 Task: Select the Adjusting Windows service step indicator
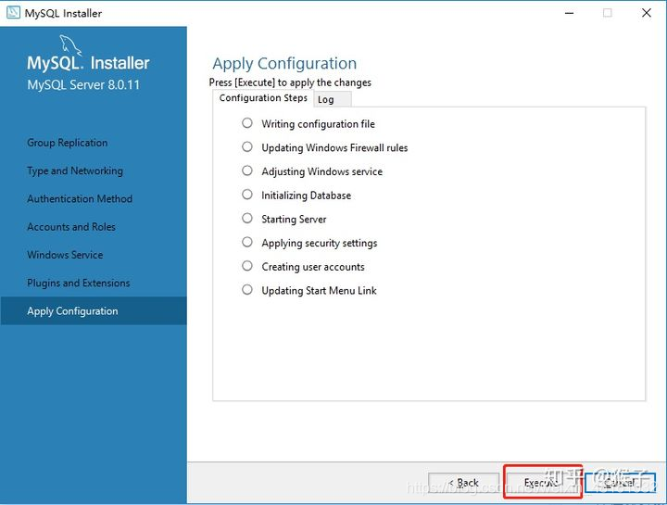pyautogui.click(x=247, y=171)
